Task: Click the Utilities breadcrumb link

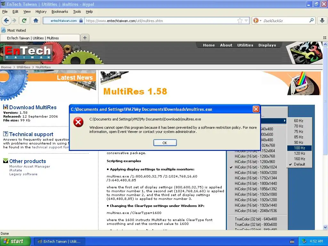Action: point(23,67)
